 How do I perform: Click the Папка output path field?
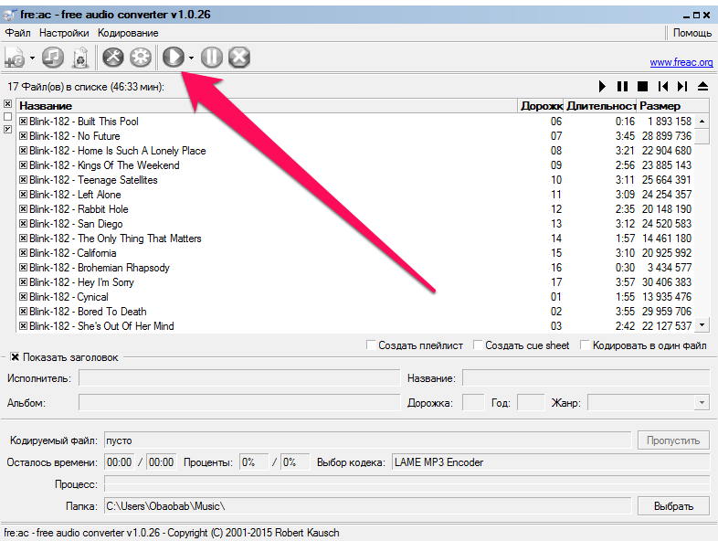(367, 506)
